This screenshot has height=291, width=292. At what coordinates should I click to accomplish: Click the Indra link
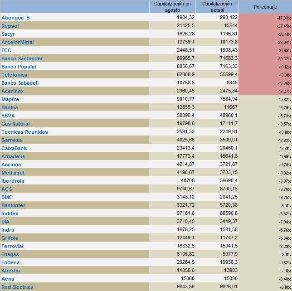pos(8,230)
